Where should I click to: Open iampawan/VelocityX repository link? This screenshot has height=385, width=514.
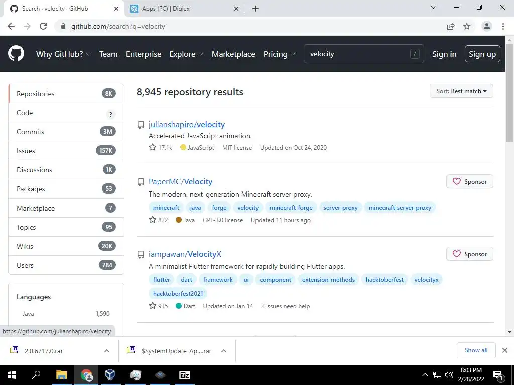click(185, 254)
